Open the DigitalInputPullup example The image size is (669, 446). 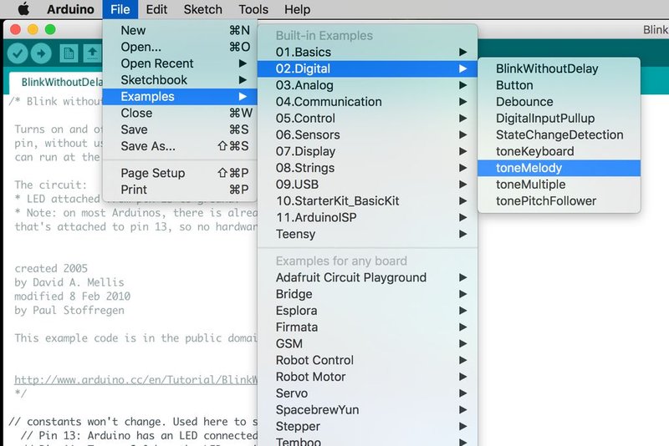[x=559, y=119]
